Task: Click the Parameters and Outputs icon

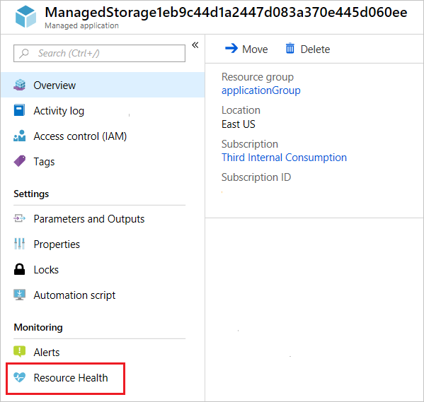Action: [x=20, y=218]
